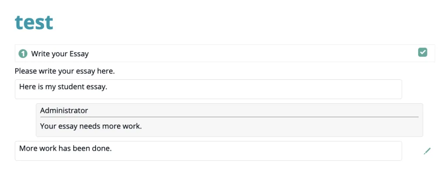
Task: Click the green number 1 step icon
Action: 23,54
